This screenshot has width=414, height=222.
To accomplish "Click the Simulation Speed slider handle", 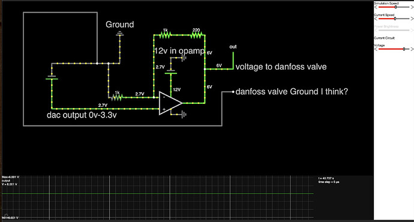I will 395,7.
